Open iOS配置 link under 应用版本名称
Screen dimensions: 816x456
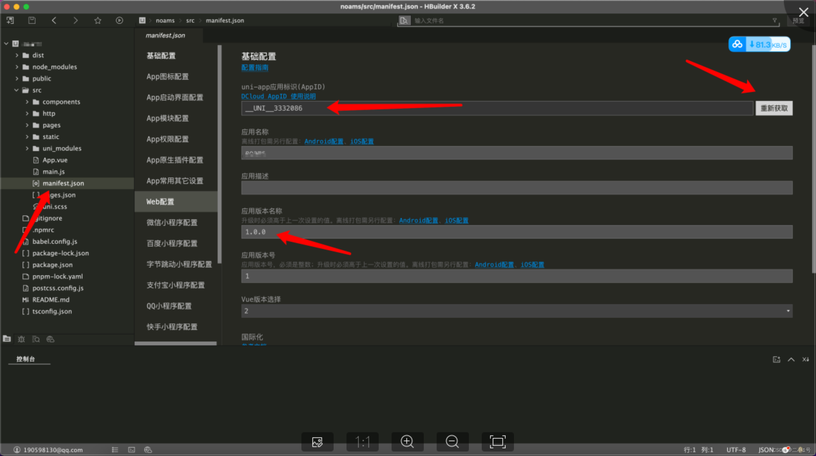pos(456,220)
